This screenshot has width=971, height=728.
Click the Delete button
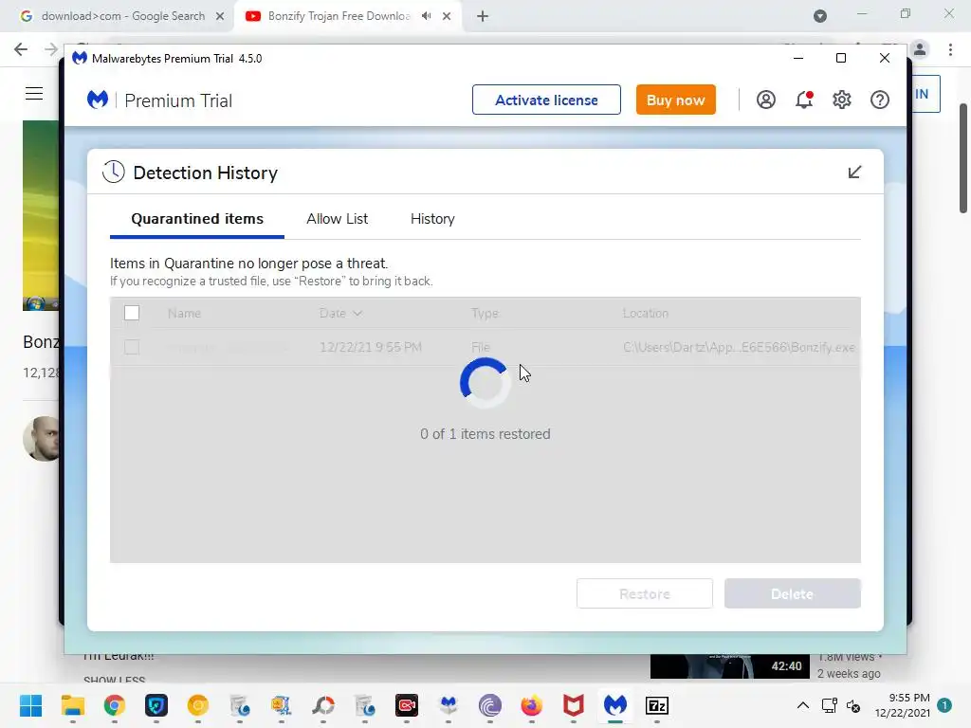792,593
